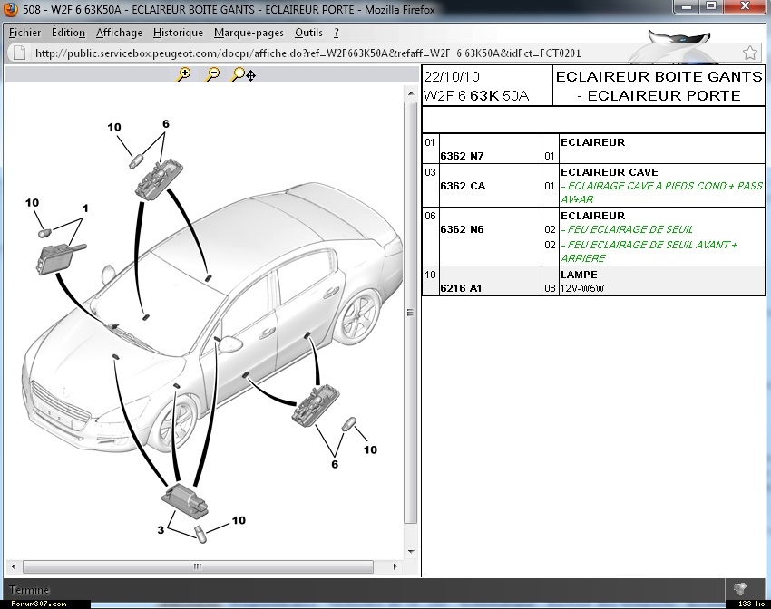Click the reference W2F 6 63K 50A

coord(476,95)
